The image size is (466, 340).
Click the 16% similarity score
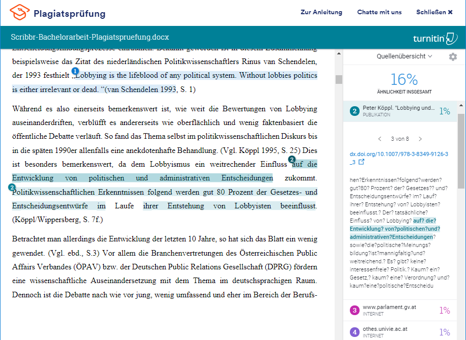(404, 79)
